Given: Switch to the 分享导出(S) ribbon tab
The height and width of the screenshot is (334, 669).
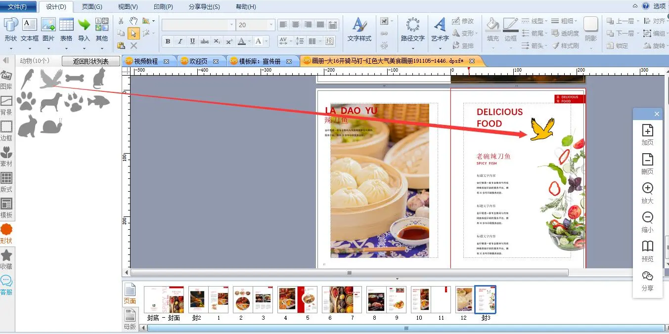Looking at the screenshot, I should point(204,6).
